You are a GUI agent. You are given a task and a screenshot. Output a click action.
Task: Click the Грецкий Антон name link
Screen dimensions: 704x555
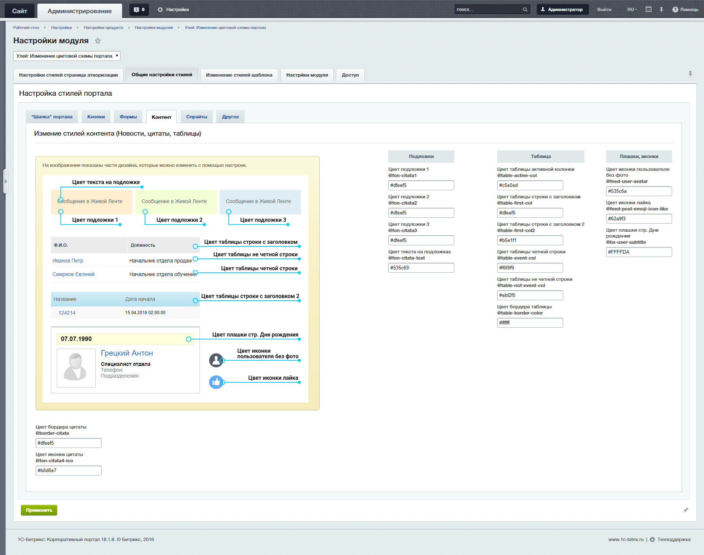[127, 353]
